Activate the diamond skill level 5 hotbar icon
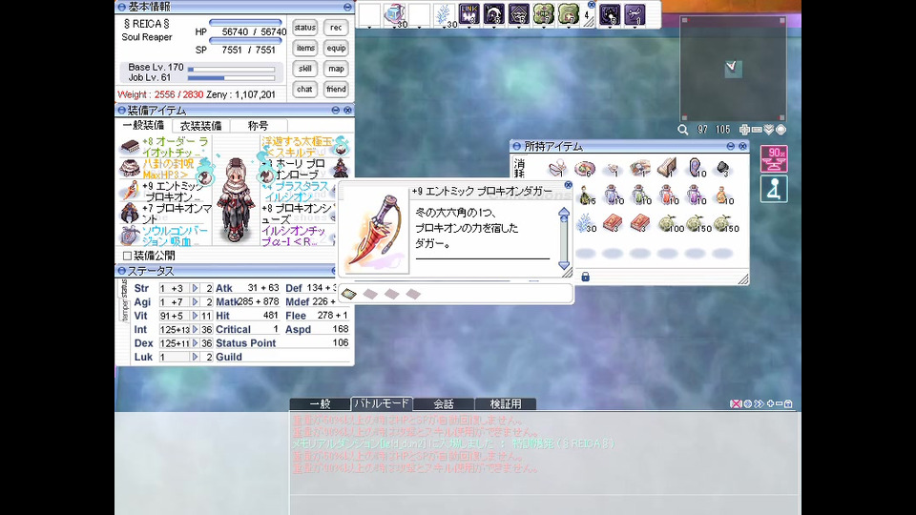The height and width of the screenshot is (515, 916). tap(519, 14)
